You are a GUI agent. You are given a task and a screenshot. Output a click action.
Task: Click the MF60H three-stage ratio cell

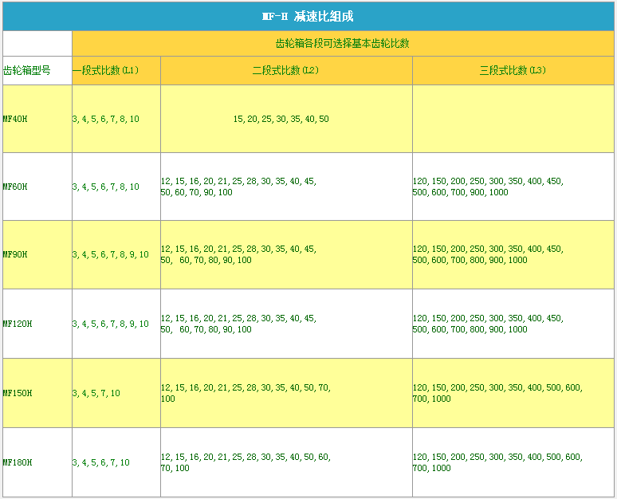point(488,187)
